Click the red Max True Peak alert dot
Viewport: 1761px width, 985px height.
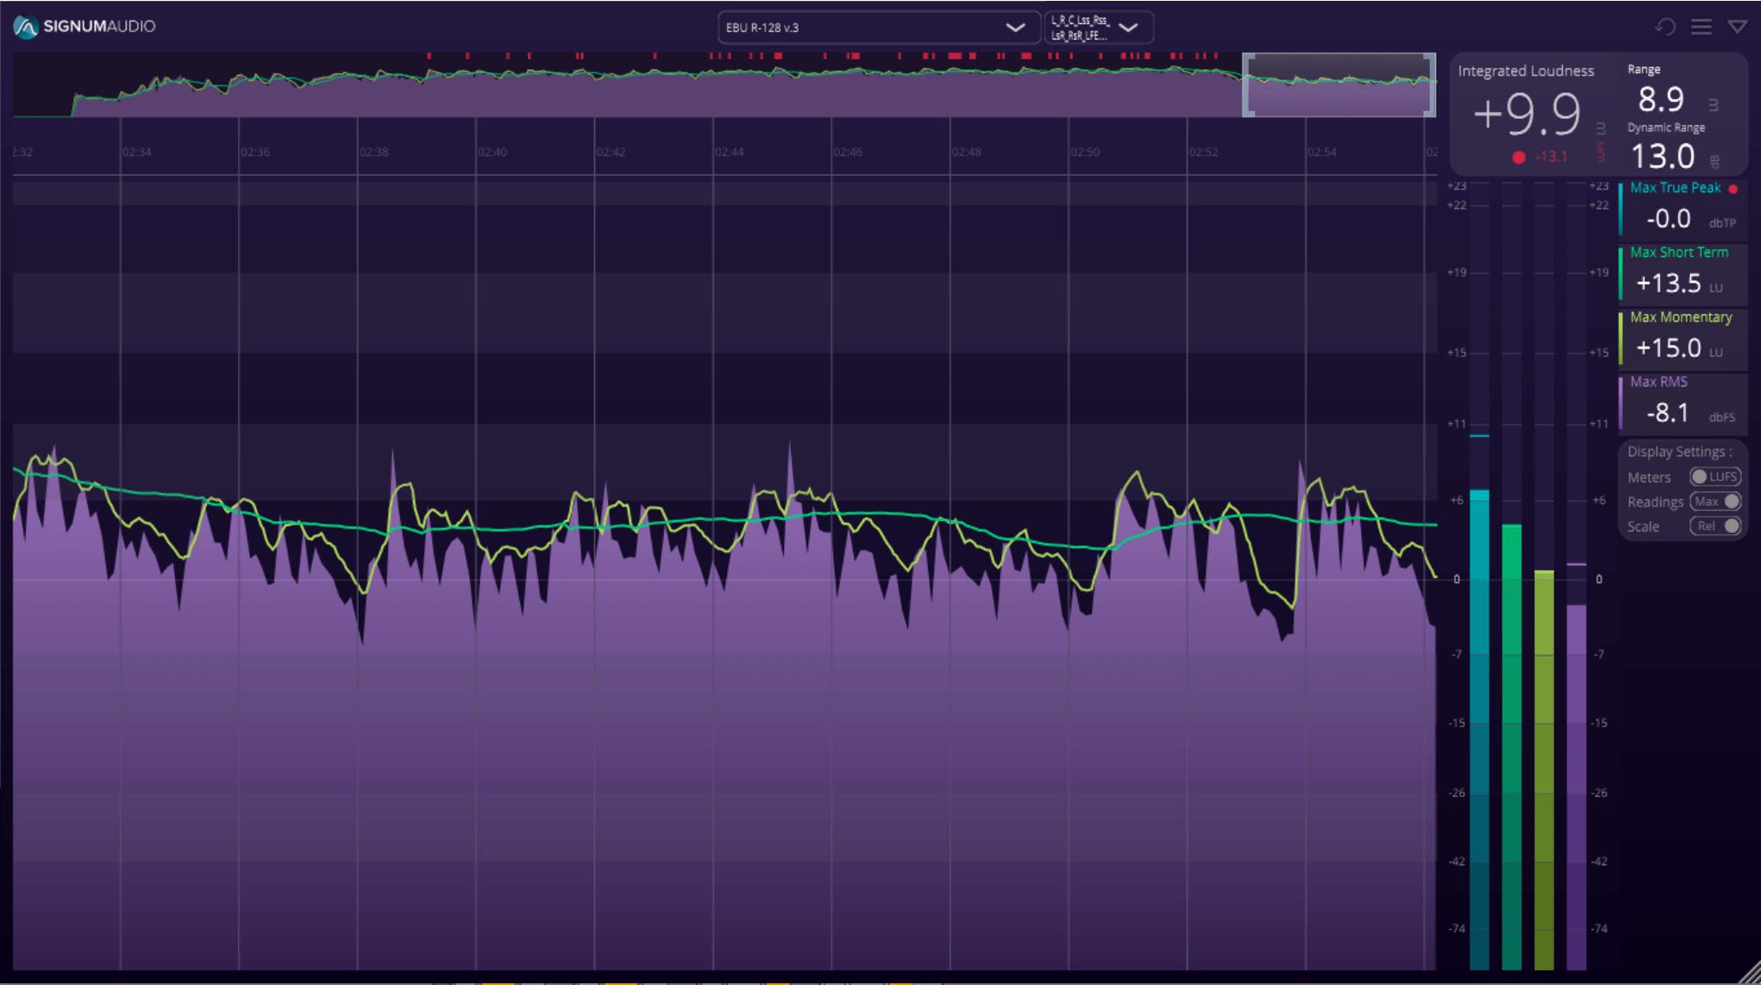(1733, 189)
